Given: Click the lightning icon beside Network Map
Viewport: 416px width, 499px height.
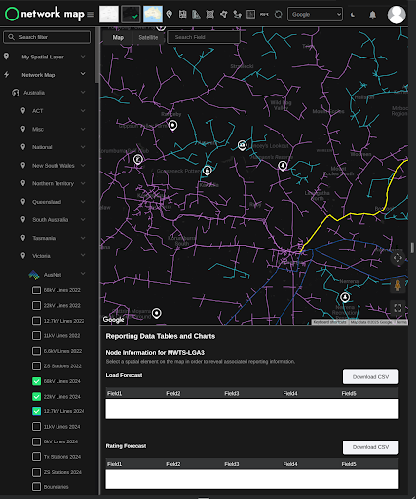Looking at the screenshot, I should coord(6,74).
